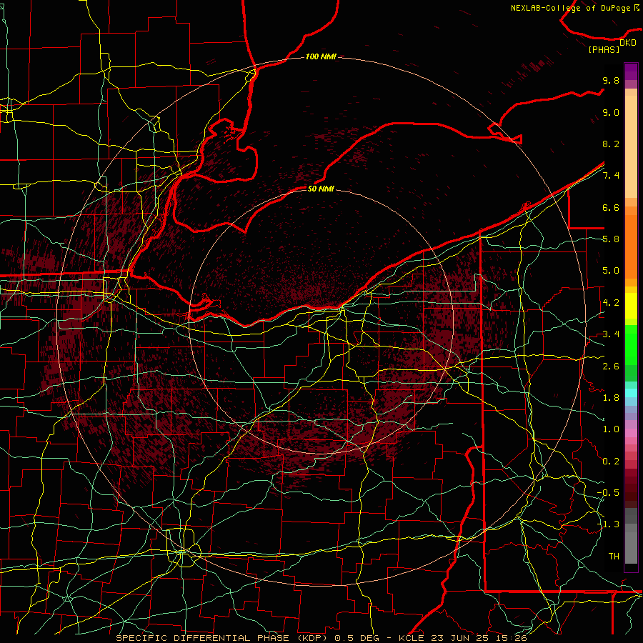Screen dimensions: 643x643
Task: Click the 1.8 scale value
Action: pos(611,398)
